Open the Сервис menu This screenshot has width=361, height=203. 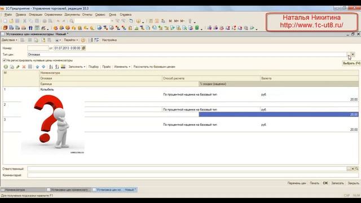point(100,15)
